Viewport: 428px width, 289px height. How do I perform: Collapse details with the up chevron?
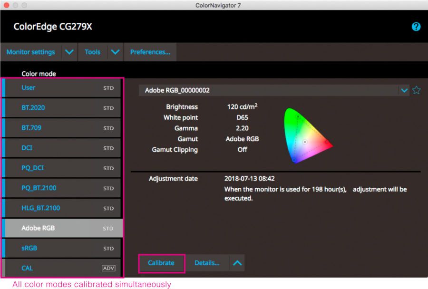pos(237,263)
